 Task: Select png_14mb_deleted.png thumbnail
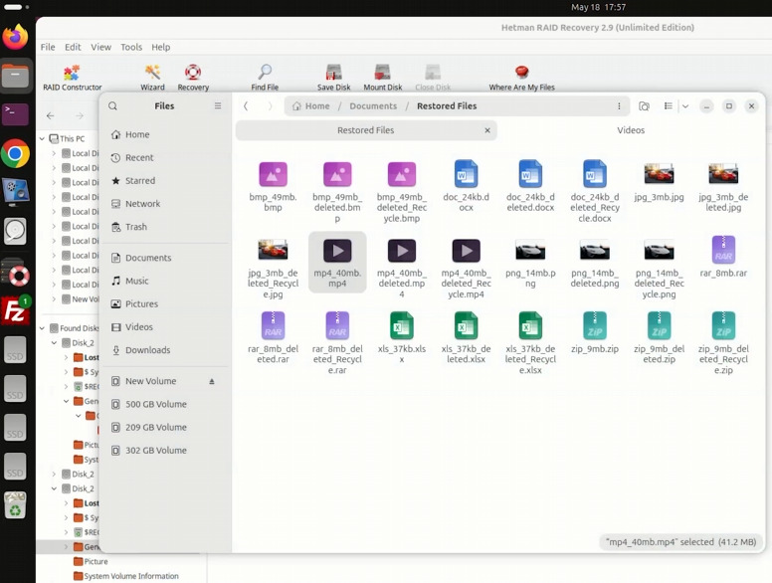click(x=595, y=250)
